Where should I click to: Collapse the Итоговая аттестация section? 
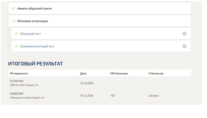100,21
